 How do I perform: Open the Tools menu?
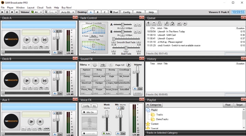click(x=49, y=7)
